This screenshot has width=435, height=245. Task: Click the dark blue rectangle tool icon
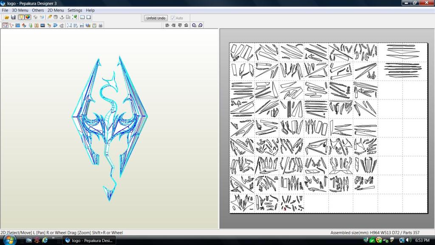(42, 25)
